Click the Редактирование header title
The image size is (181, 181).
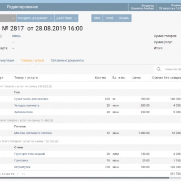[22, 7]
